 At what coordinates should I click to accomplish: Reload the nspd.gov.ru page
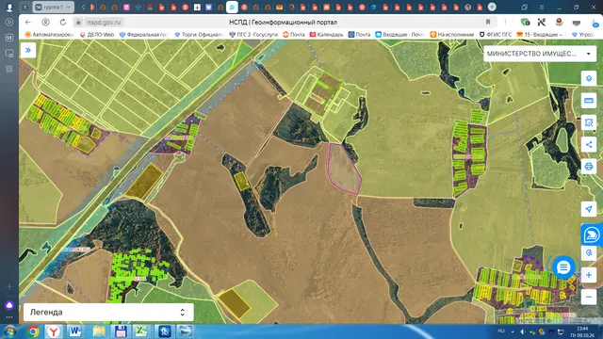coord(63,23)
